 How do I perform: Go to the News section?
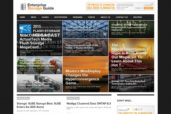33,17
